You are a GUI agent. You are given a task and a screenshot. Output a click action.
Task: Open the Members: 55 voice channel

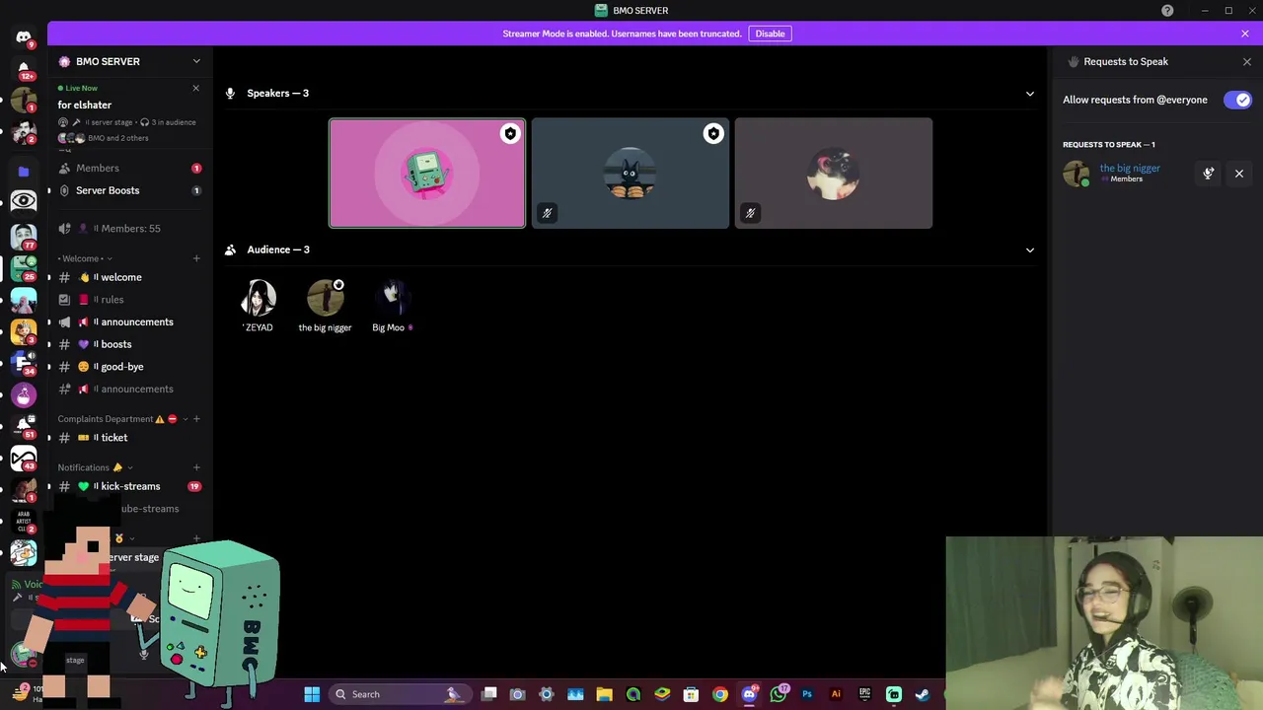(x=129, y=229)
